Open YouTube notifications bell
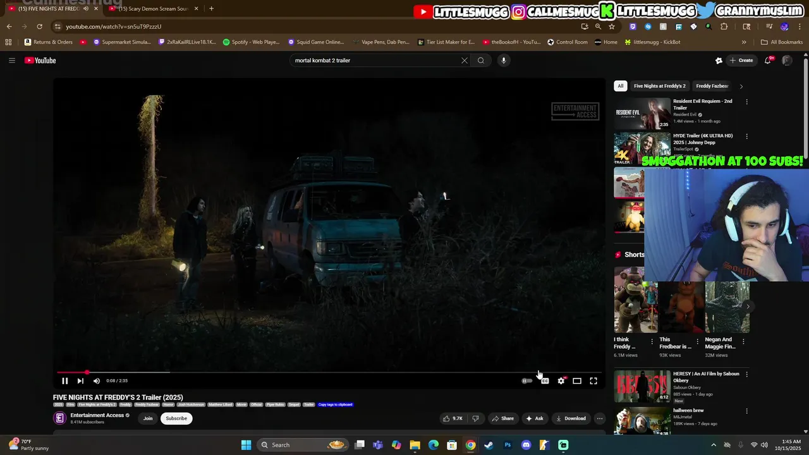This screenshot has width=809, height=455. [768, 61]
